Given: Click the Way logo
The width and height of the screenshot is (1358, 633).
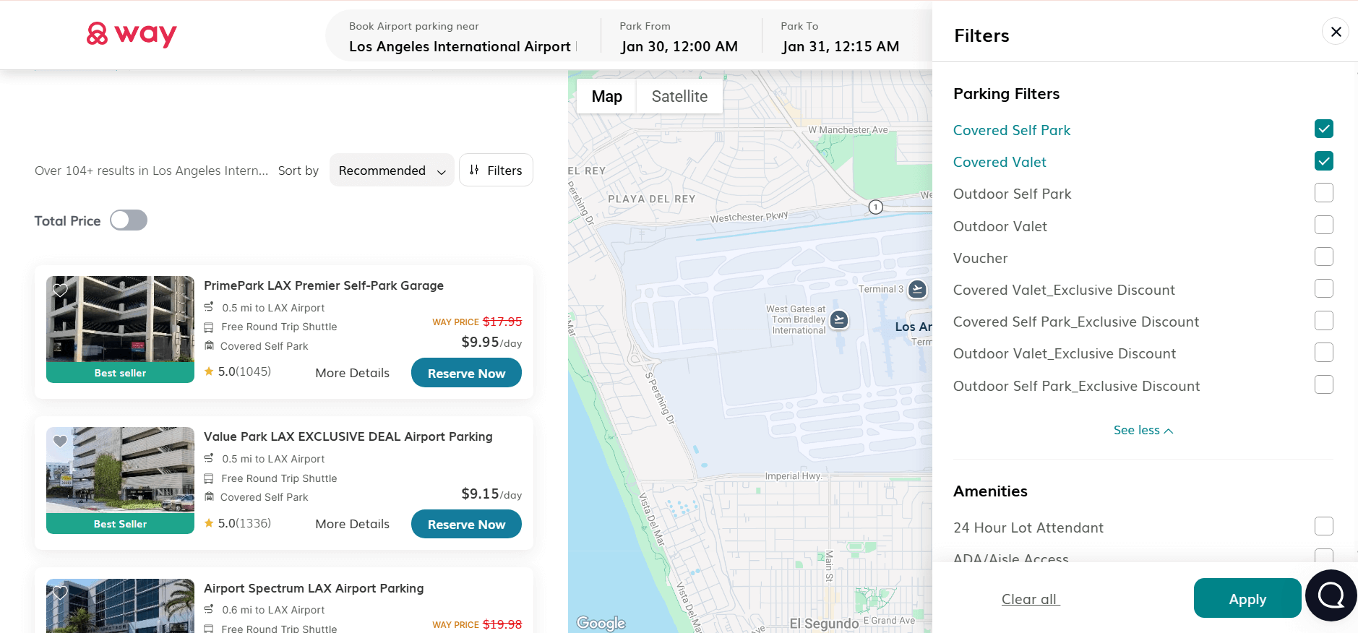Looking at the screenshot, I should (132, 34).
